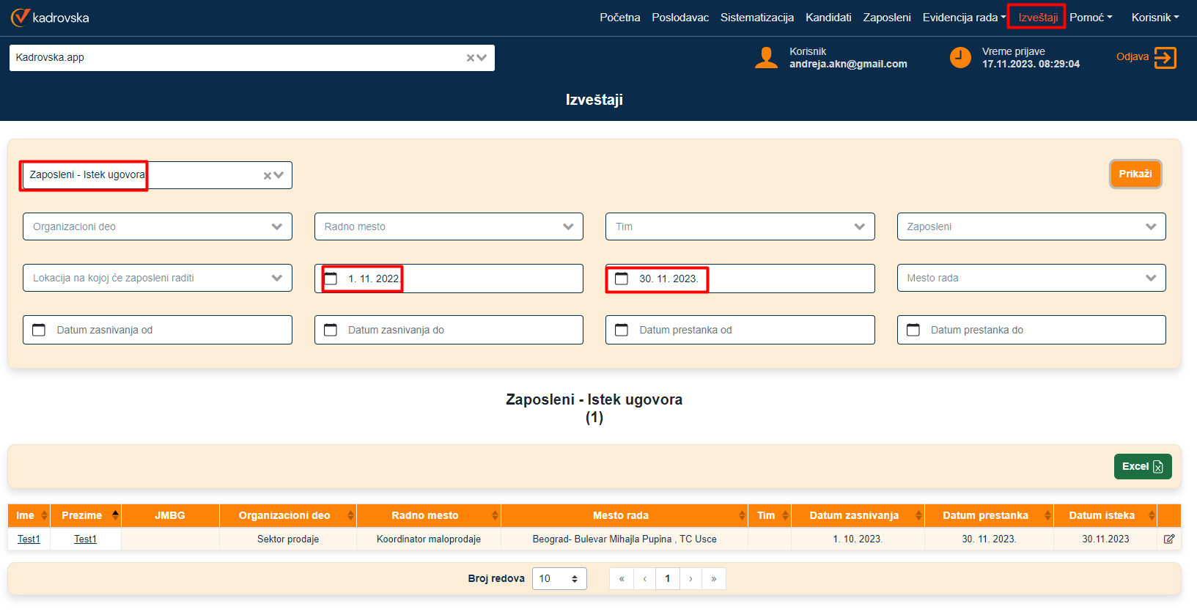Image resolution: width=1197 pixels, height=612 pixels.
Task: Export the report with the Excel button
Action: click(1142, 466)
